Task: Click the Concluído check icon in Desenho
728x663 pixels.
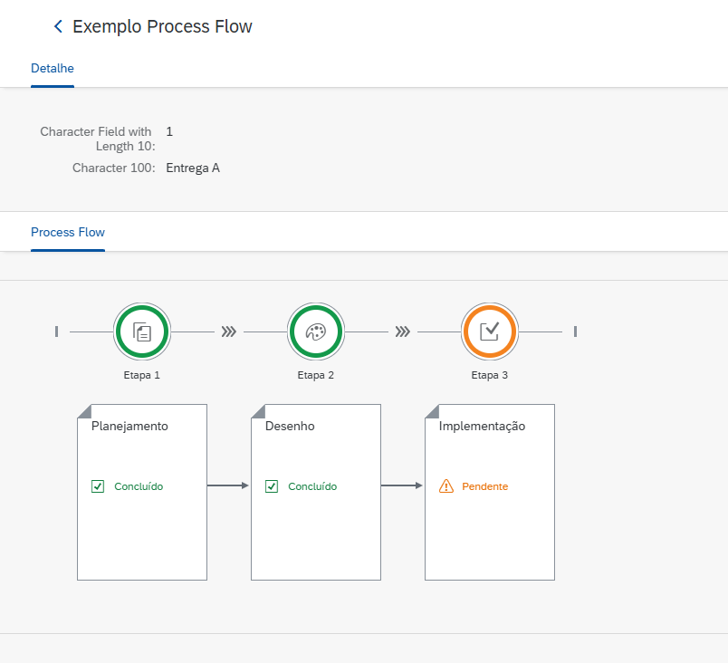Action: coord(272,486)
